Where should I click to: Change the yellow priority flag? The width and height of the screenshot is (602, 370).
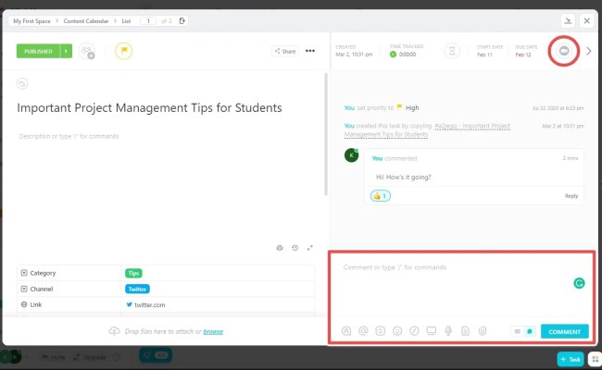point(123,51)
